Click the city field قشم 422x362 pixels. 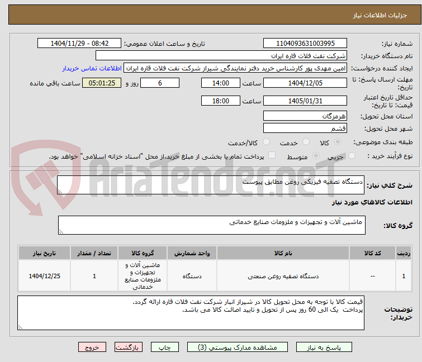305,128
